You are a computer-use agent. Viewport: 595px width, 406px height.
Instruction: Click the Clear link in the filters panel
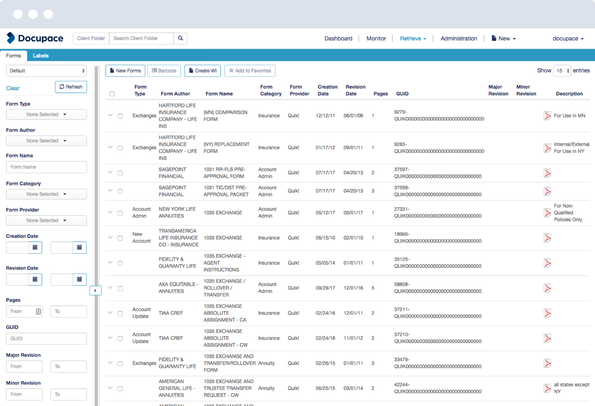12,88
